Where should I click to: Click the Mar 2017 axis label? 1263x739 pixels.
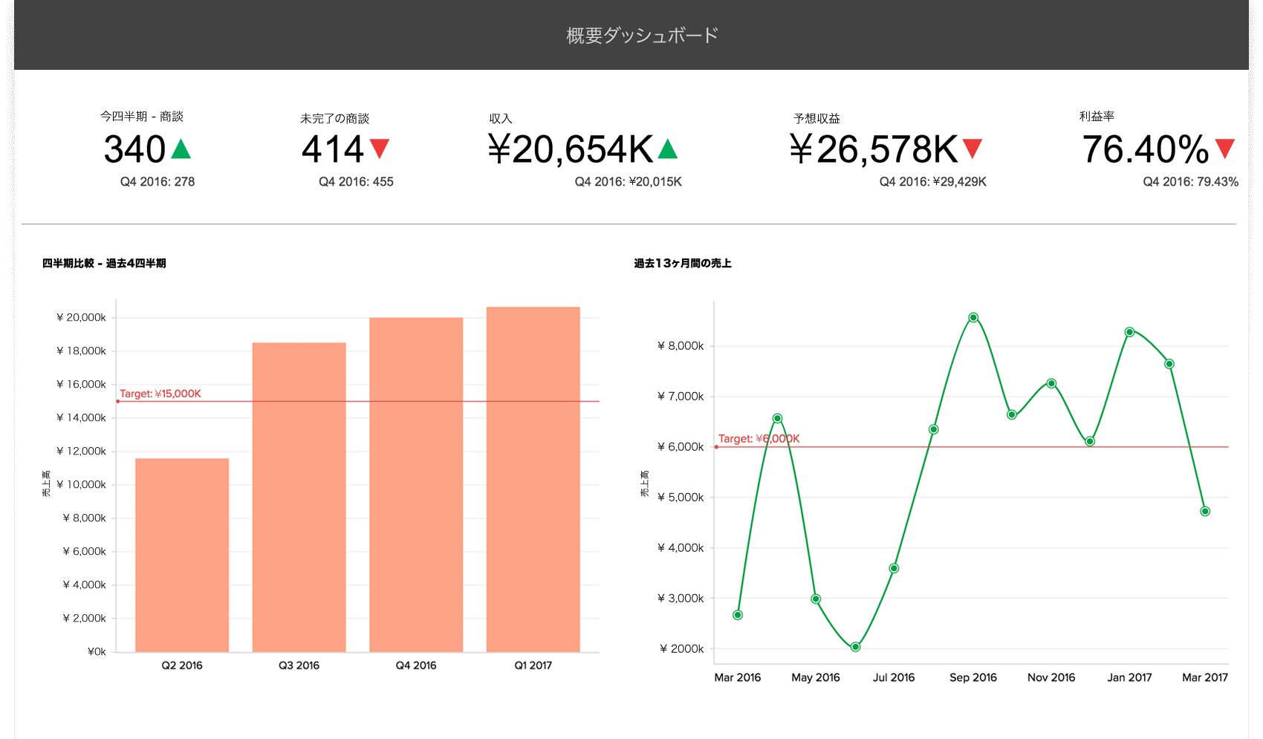(1205, 677)
